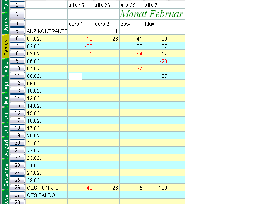Click row header 6
Viewport: 265px width, 212px height.
pyautogui.click(x=17, y=39)
